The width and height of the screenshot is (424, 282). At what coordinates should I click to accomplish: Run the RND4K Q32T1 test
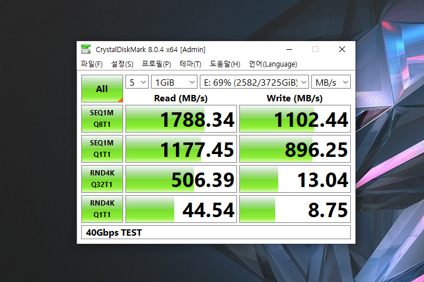pos(102,179)
